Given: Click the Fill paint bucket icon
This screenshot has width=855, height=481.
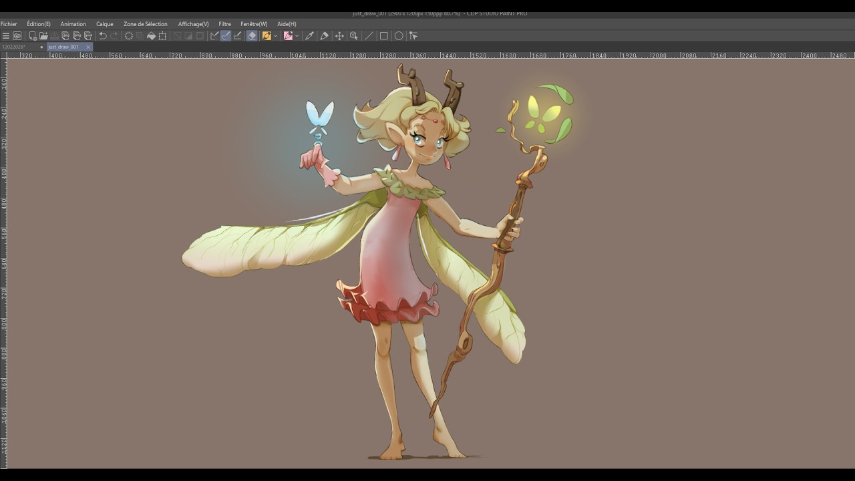Looking at the screenshot, I should click(151, 36).
